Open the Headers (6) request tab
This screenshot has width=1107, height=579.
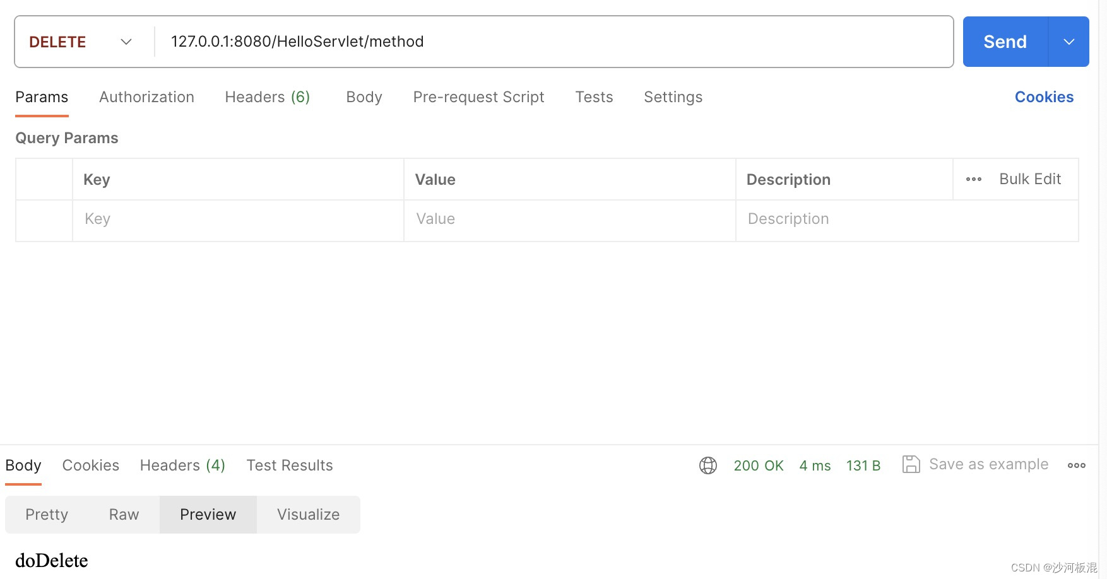point(267,96)
